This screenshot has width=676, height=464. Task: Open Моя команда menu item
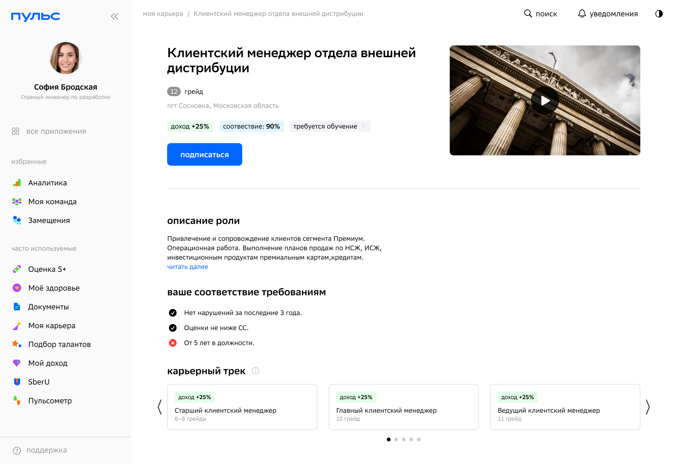(53, 201)
